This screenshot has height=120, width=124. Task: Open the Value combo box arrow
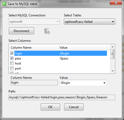click(104, 83)
